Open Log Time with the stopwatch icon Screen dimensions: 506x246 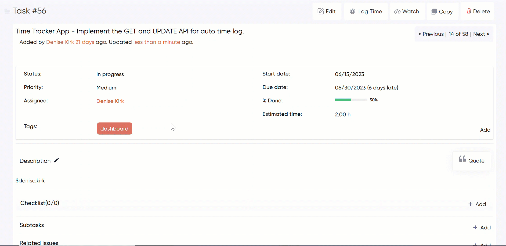point(366,11)
